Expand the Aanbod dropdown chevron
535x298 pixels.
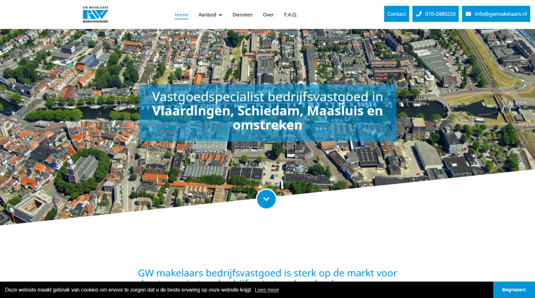click(x=220, y=15)
